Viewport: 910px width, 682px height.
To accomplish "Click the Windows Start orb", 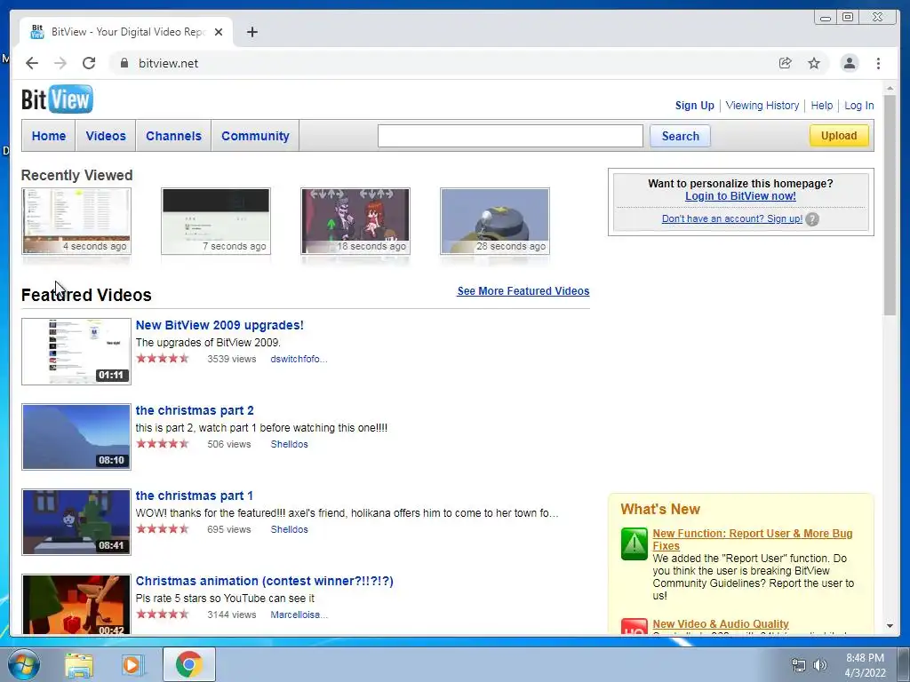I will click(x=24, y=664).
